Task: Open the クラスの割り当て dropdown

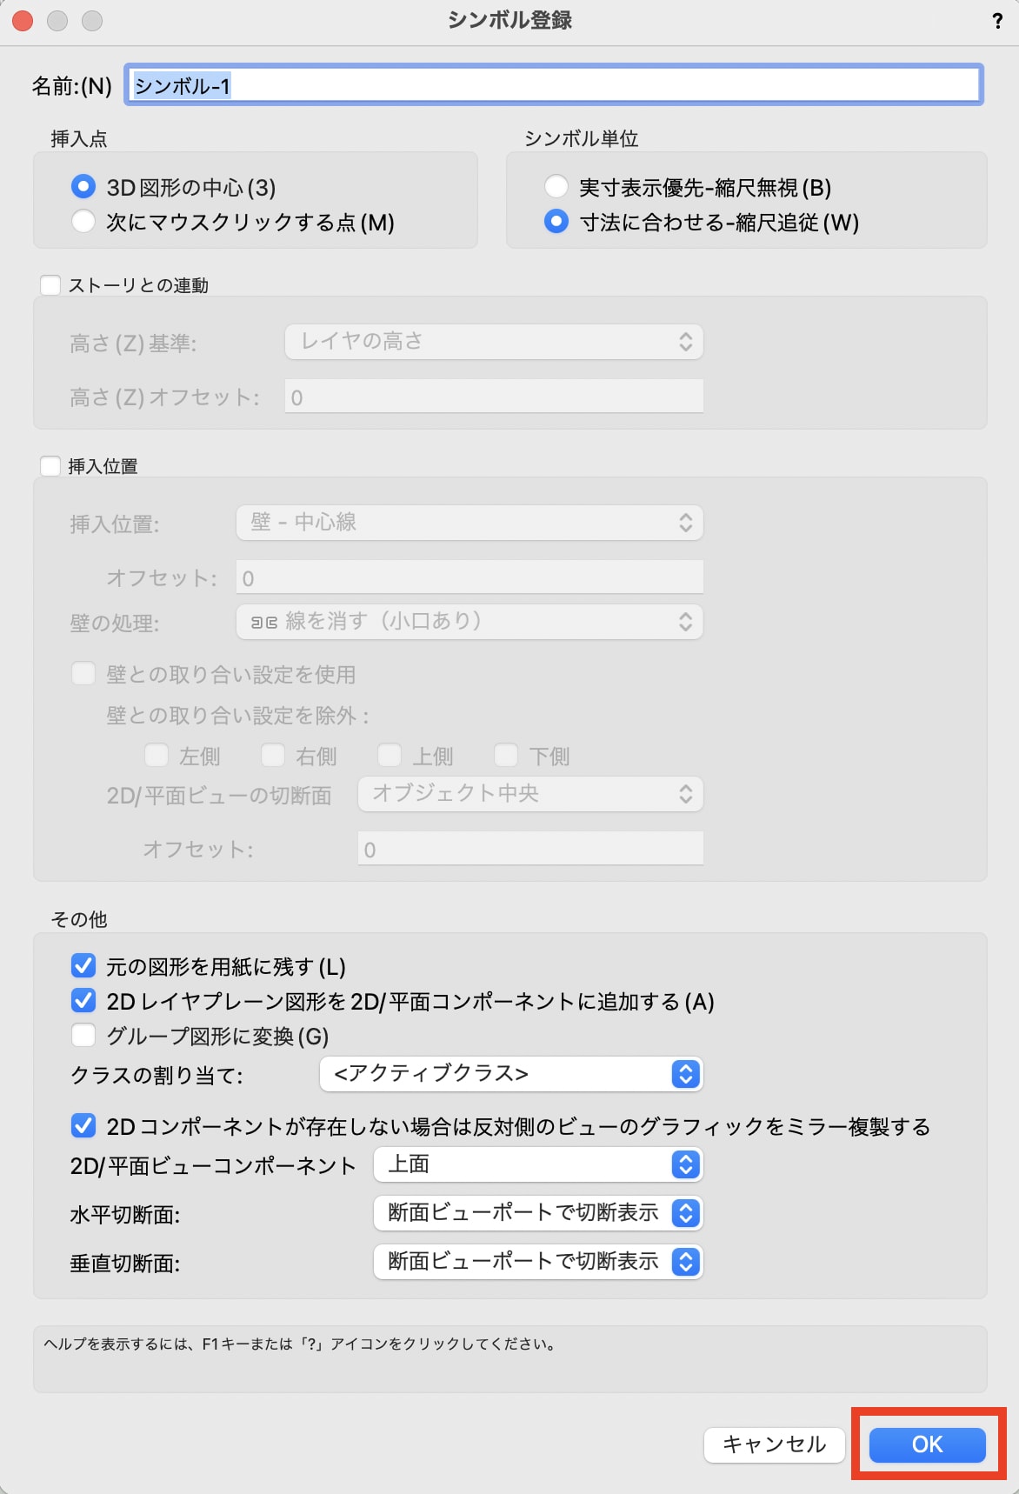Action: [513, 1074]
